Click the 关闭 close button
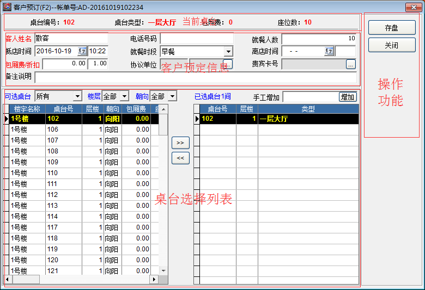Image resolution: width=425 pixels, height=290 pixels. pos(391,45)
